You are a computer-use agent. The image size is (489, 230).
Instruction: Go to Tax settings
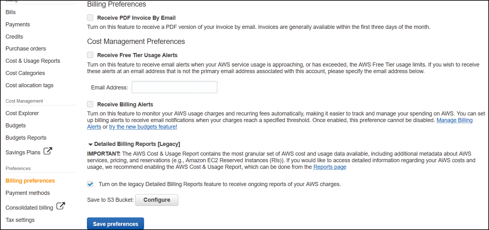[x=20, y=220]
